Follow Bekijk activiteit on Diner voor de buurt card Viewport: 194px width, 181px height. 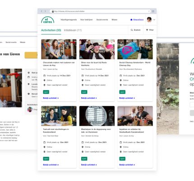click(89, 98)
